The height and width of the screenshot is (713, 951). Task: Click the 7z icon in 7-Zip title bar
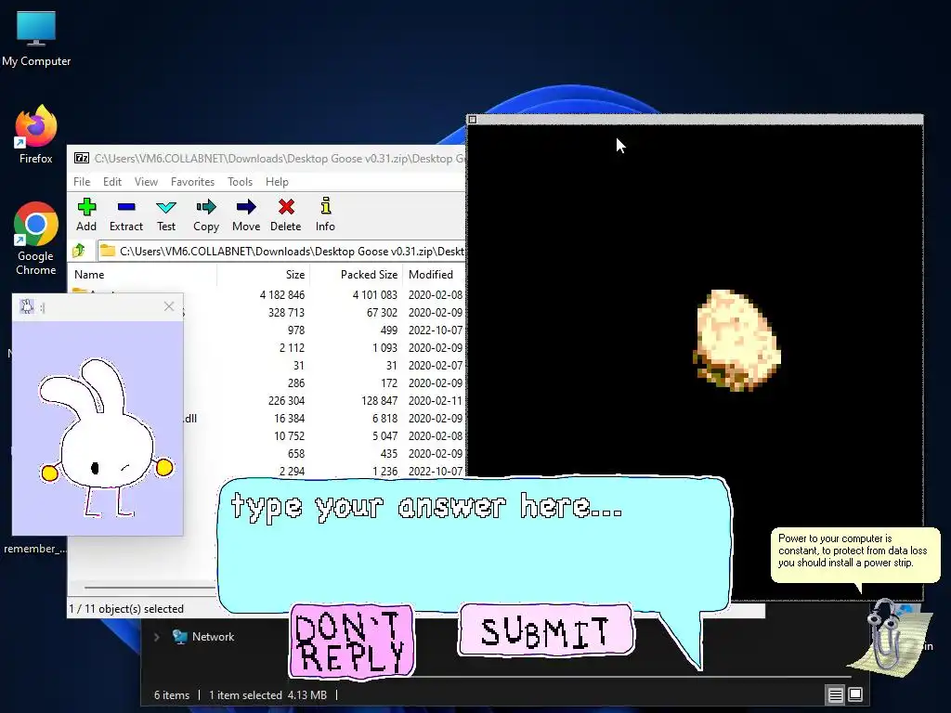point(82,158)
